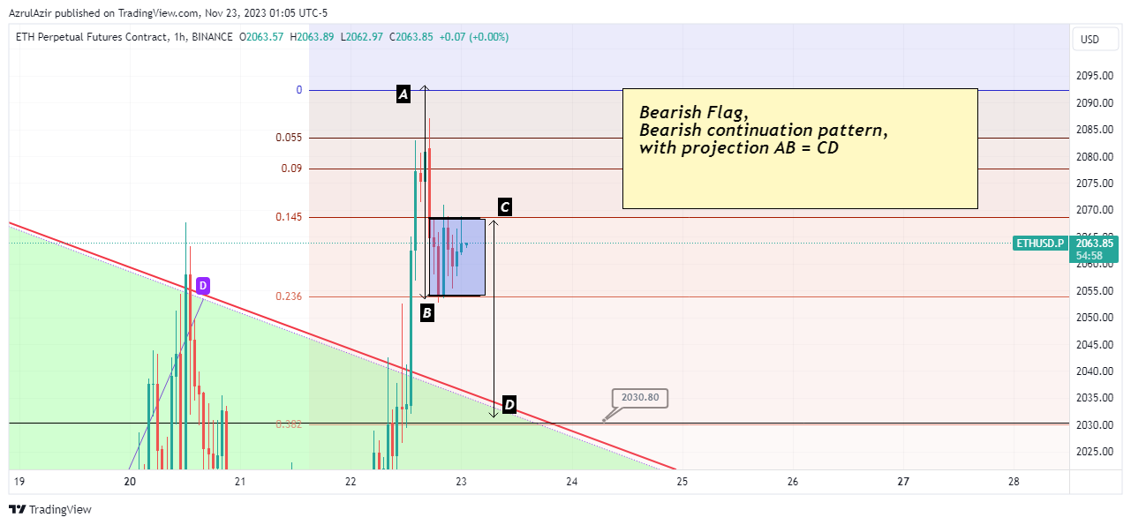Click the ETH Perpetual Futures Contract title
Image resolution: width=1131 pixels, height=525 pixels.
pyautogui.click(x=92, y=37)
